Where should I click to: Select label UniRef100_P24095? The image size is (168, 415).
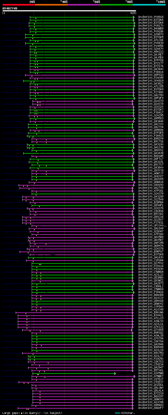[x=151, y=78]
